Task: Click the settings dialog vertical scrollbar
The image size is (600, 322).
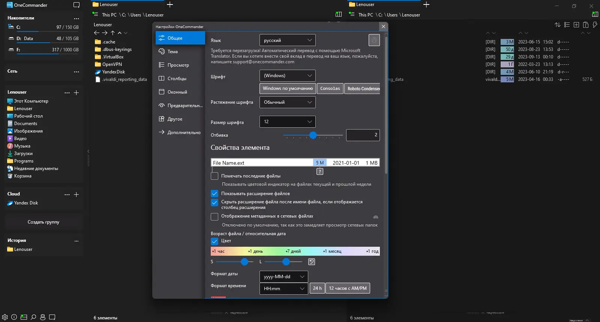Action: pyautogui.click(x=386, y=105)
